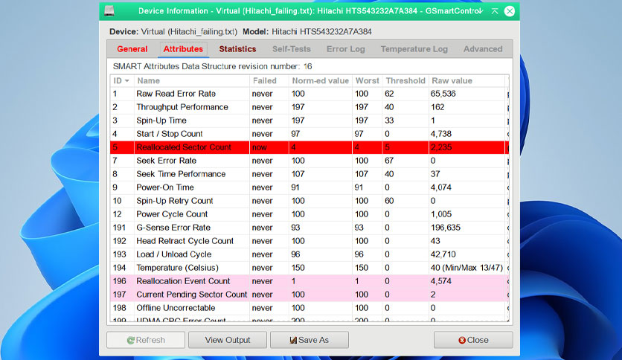The height and width of the screenshot is (360, 622).
Task: Click Save As button
Action: coord(309,340)
